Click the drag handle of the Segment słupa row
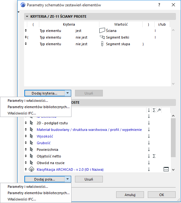The width and height of the screenshot is (181, 203). click(26, 44)
